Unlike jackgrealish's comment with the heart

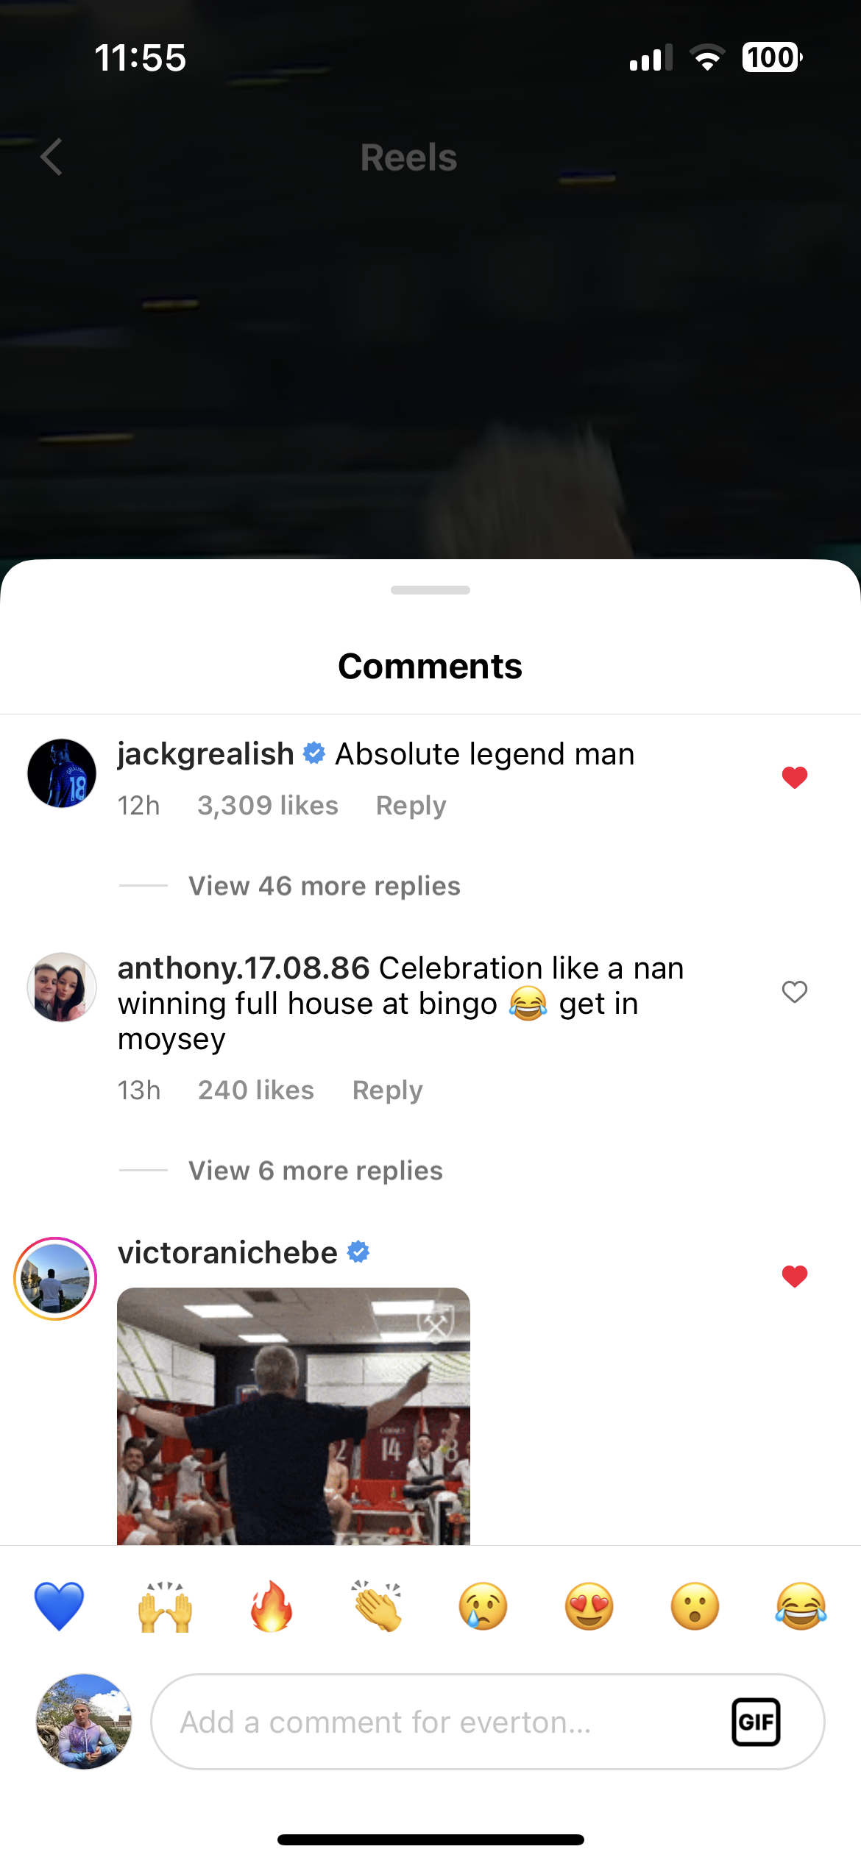click(x=795, y=777)
